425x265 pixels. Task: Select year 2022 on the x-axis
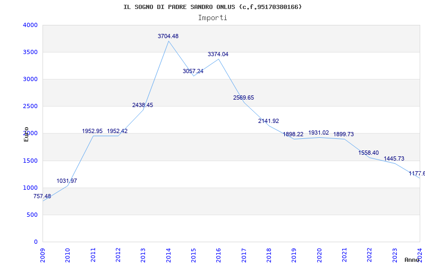click(x=369, y=254)
